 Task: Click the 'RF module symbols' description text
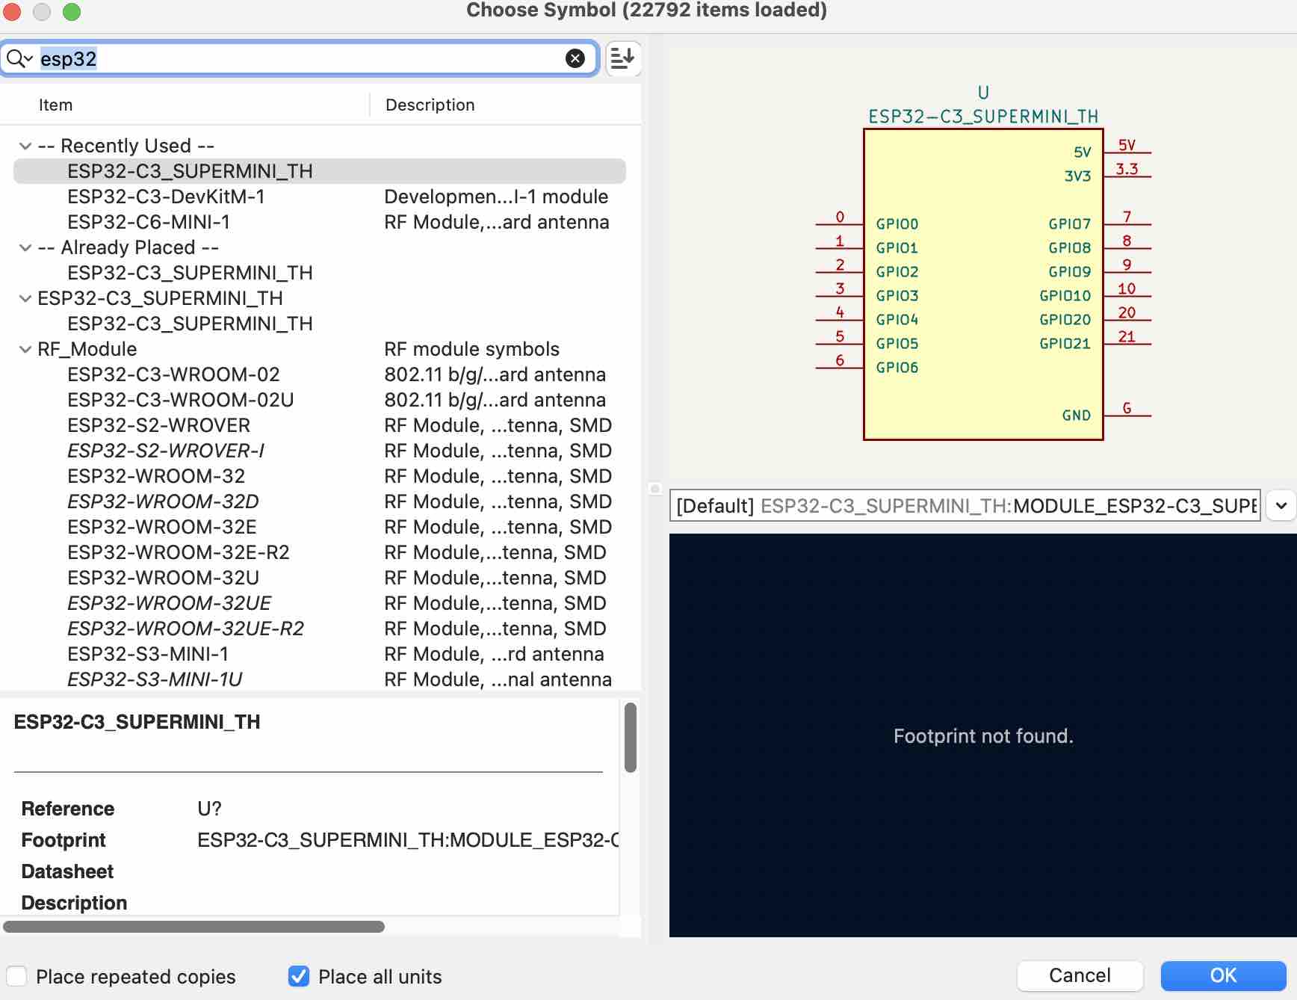471,349
